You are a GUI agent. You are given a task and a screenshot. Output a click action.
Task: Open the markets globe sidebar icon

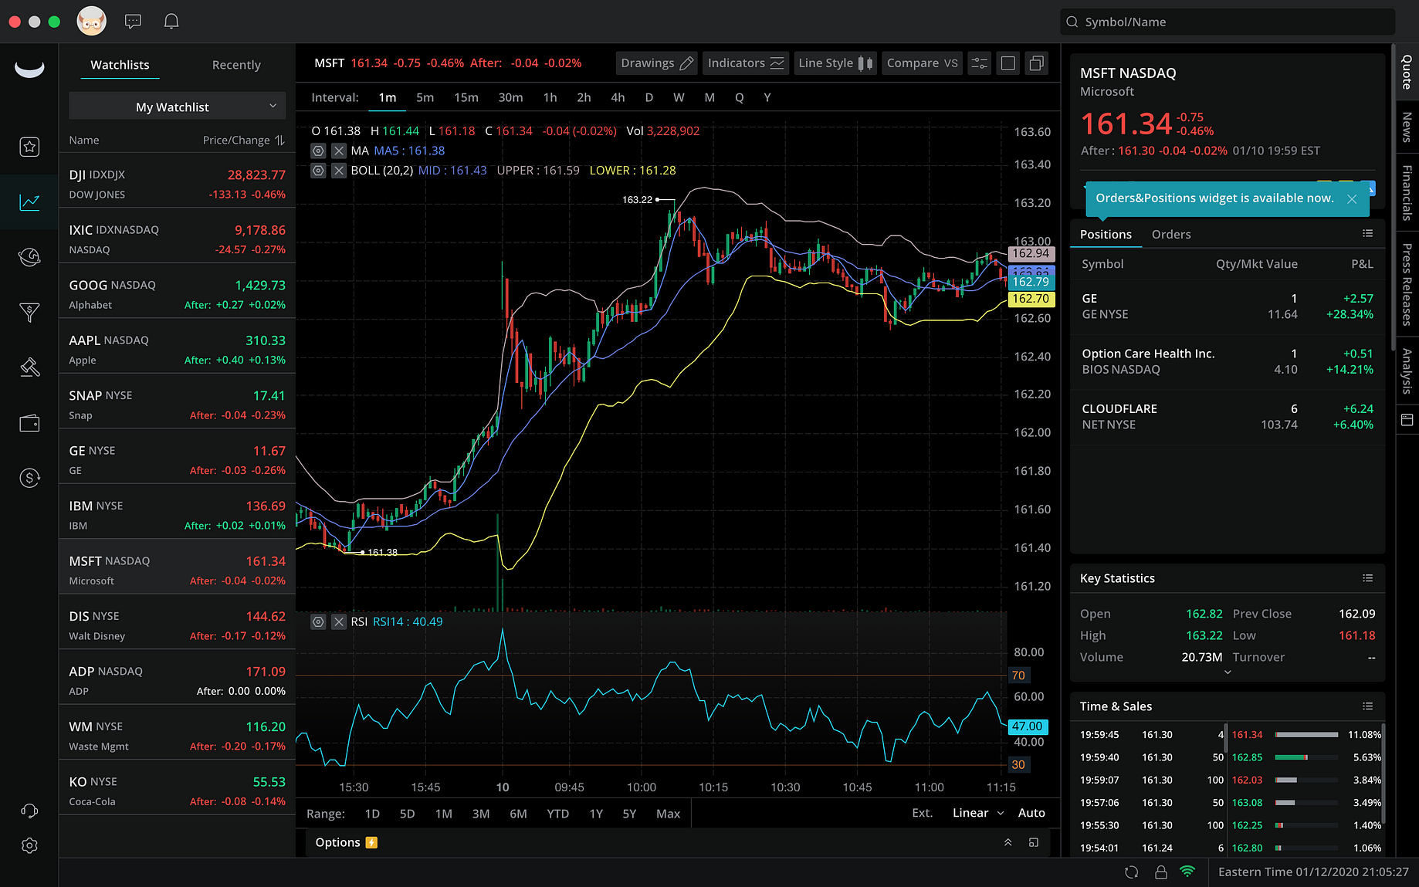pyautogui.click(x=29, y=257)
